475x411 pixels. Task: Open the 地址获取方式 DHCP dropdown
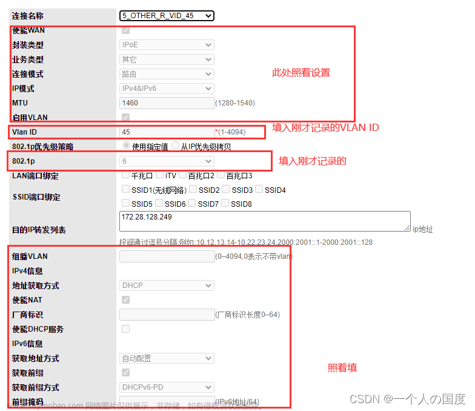click(167, 286)
